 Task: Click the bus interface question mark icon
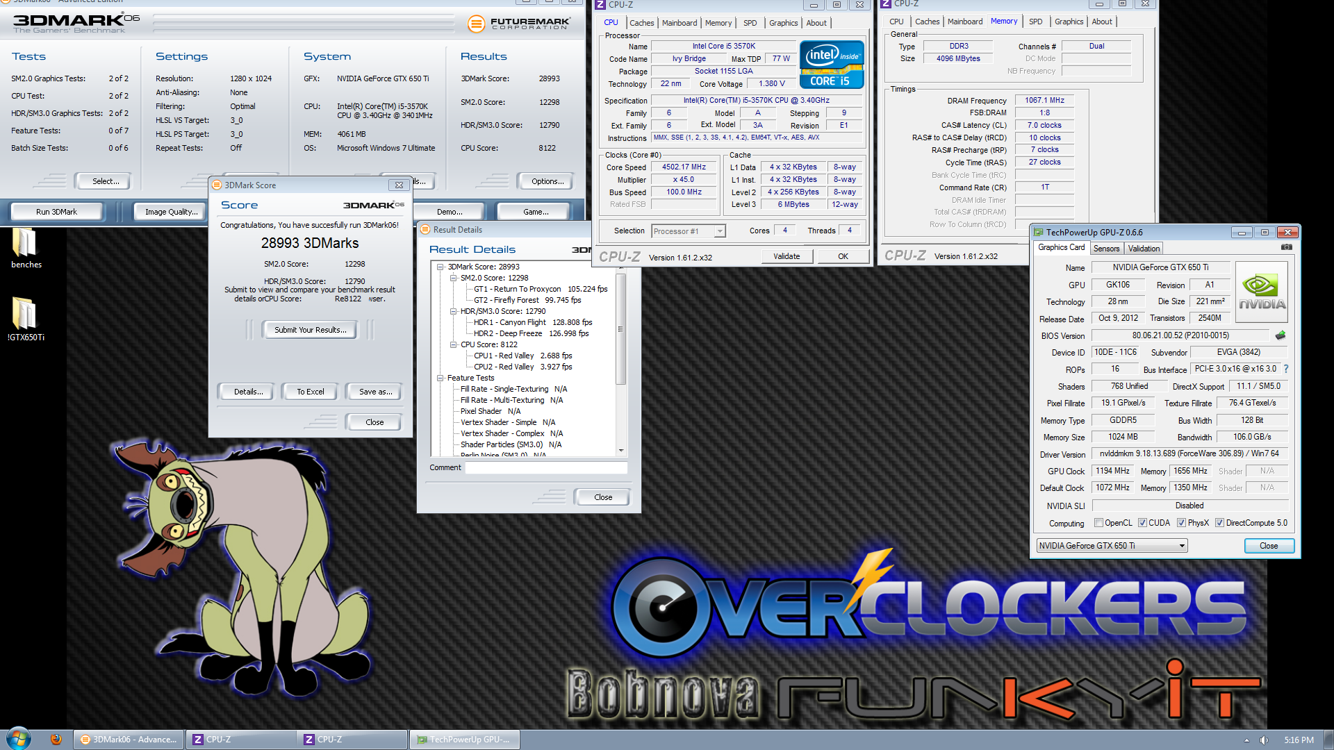(x=1286, y=369)
